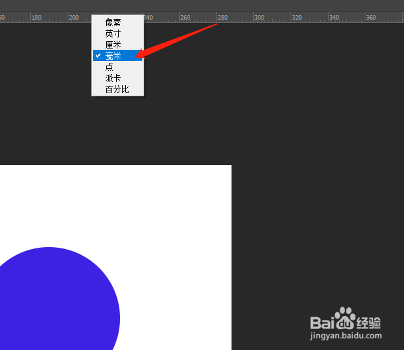Select 点 in the units menu
Screen dimensions: 404x350
[118, 67]
